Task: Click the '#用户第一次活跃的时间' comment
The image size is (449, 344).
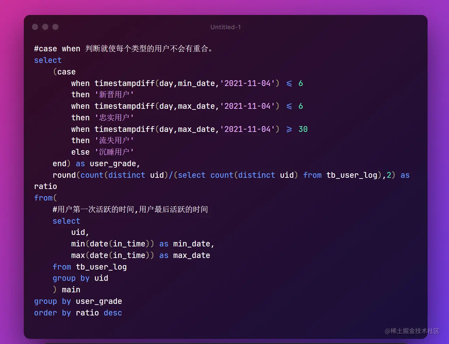Action: point(130,209)
